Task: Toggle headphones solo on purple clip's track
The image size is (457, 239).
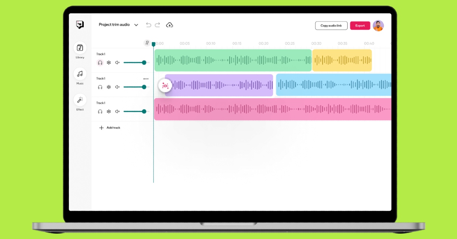Action: pyautogui.click(x=100, y=87)
